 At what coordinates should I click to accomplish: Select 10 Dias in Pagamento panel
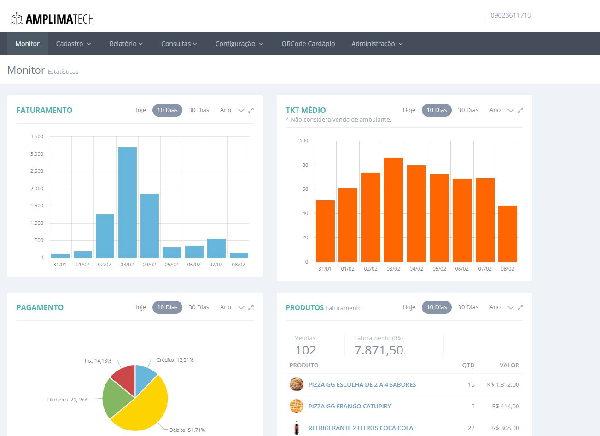point(167,307)
